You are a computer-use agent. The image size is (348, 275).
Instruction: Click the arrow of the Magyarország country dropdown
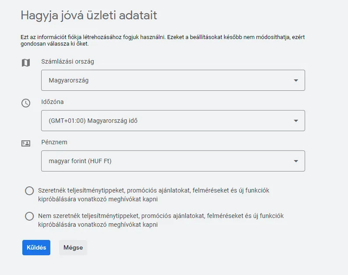[x=296, y=80]
